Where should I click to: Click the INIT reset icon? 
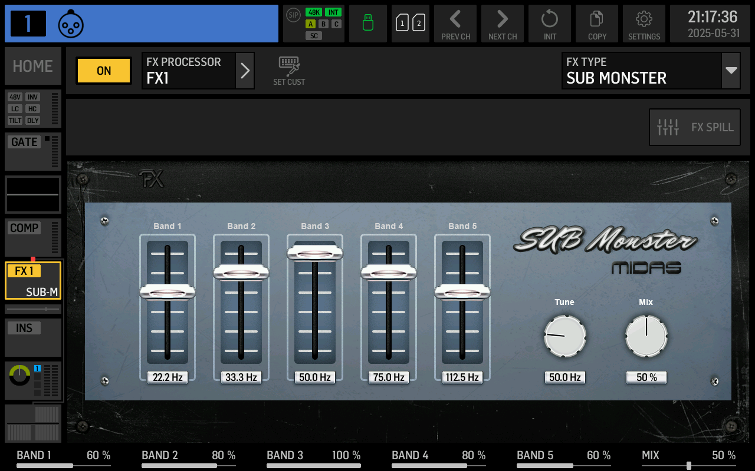coord(550,24)
